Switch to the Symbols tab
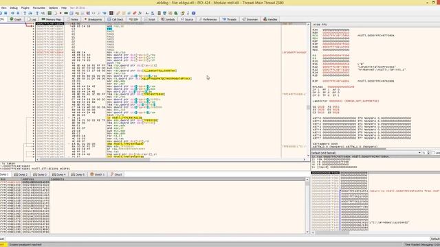 pos(168,19)
